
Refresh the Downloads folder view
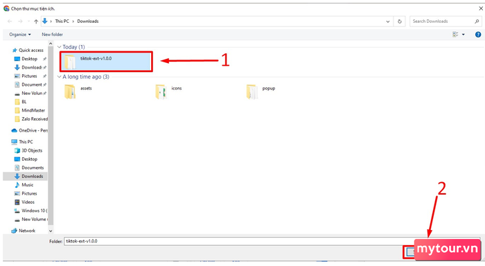[399, 21]
